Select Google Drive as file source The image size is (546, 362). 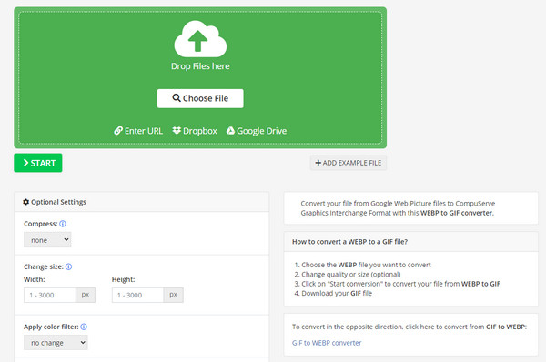(x=257, y=131)
